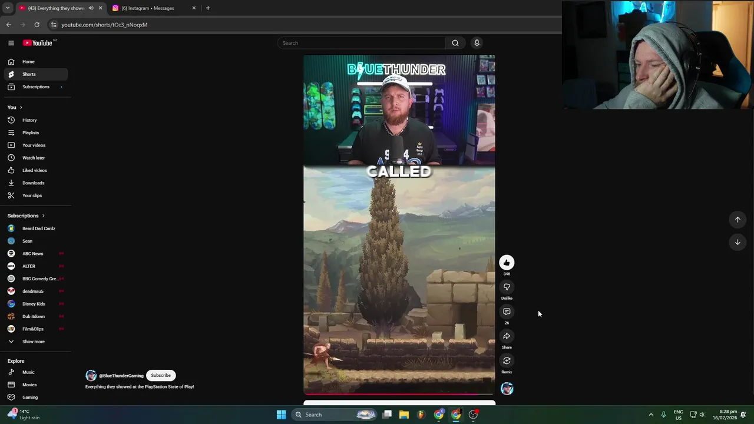Click the YouTube search input field
Image resolution: width=754 pixels, height=424 pixels.
point(362,43)
